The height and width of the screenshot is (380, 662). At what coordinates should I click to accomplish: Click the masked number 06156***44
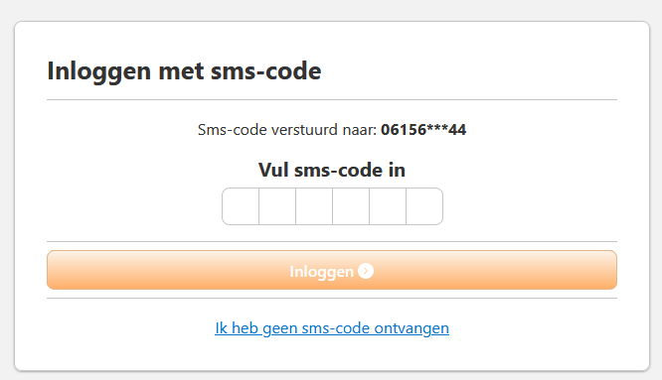[423, 130]
